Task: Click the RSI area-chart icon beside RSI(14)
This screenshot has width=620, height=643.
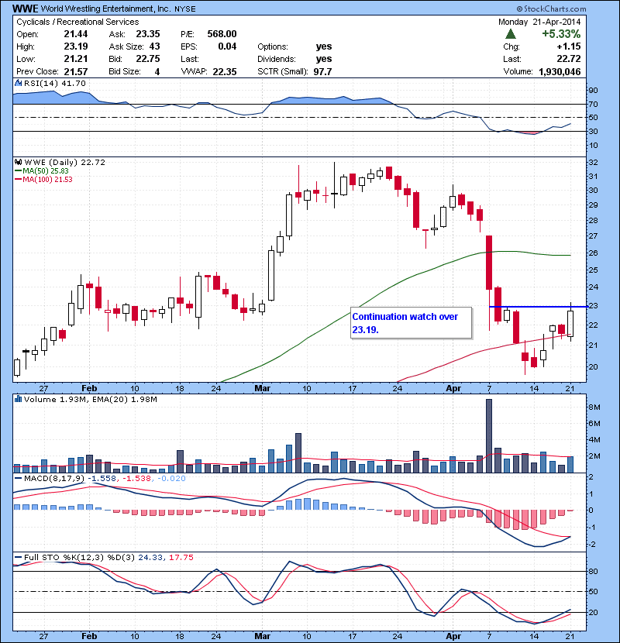Action: [x=18, y=83]
